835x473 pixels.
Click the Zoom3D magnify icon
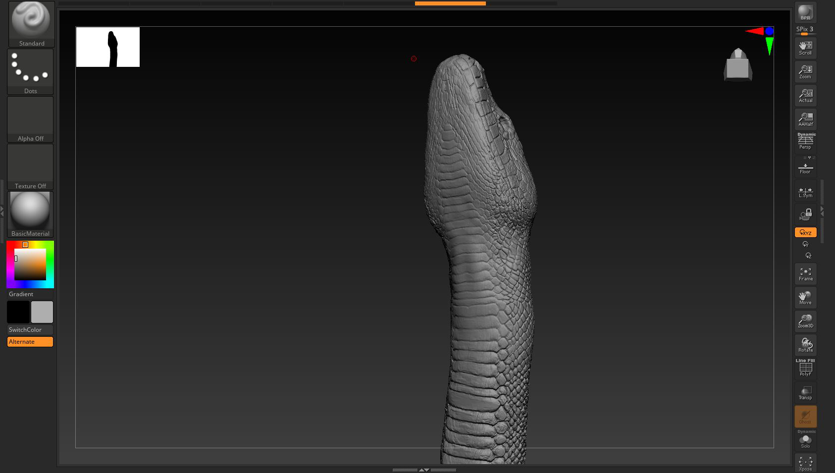coord(805,321)
